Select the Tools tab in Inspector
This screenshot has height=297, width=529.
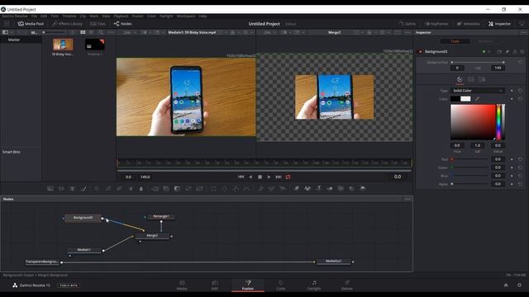455,41
